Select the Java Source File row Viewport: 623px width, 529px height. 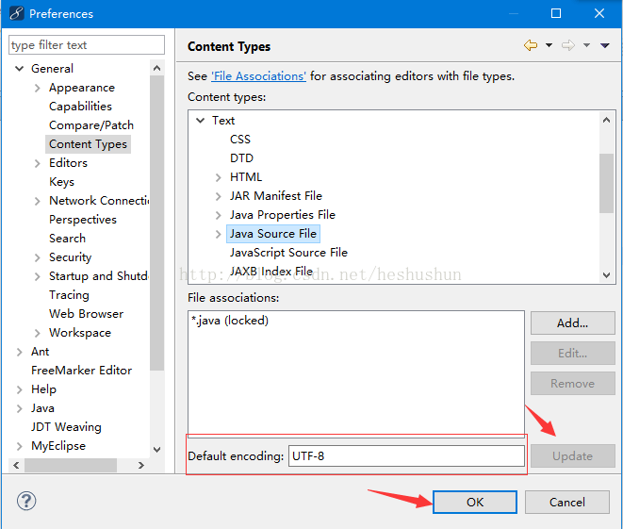(273, 234)
